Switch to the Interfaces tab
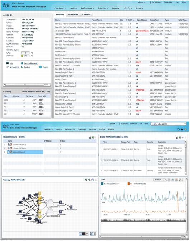Screen dimensions: 190x241 tap(73, 15)
